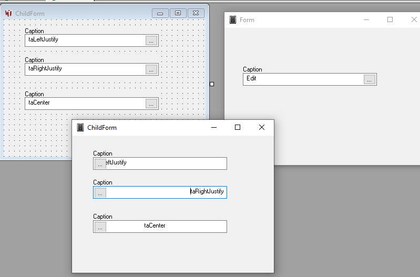Screen dimensions: 420x277
Task: Click the right-aligned taRightJustify text in running ChildForm
Action: (x=207, y=191)
